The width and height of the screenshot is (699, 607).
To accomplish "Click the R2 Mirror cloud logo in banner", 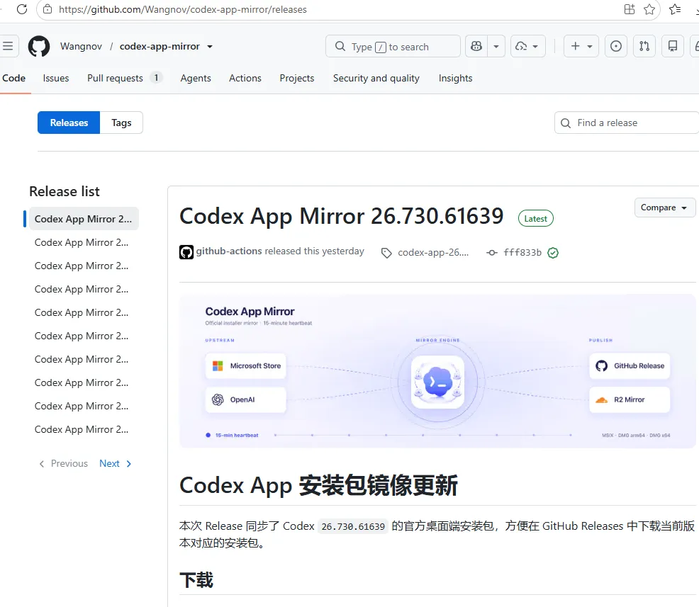I will (601, 400).
